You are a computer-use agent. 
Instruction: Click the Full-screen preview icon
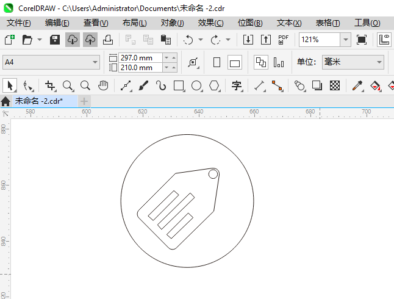[362, 40]
